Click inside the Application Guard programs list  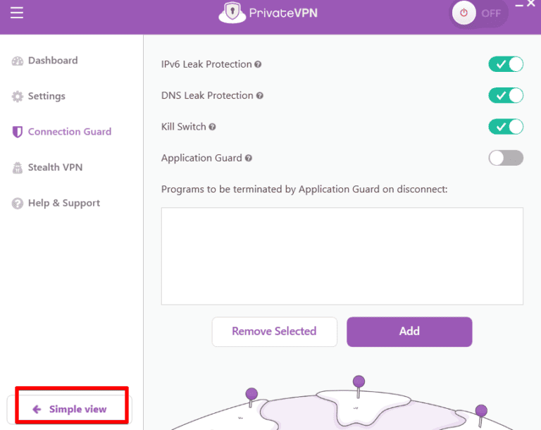[342, 256]
